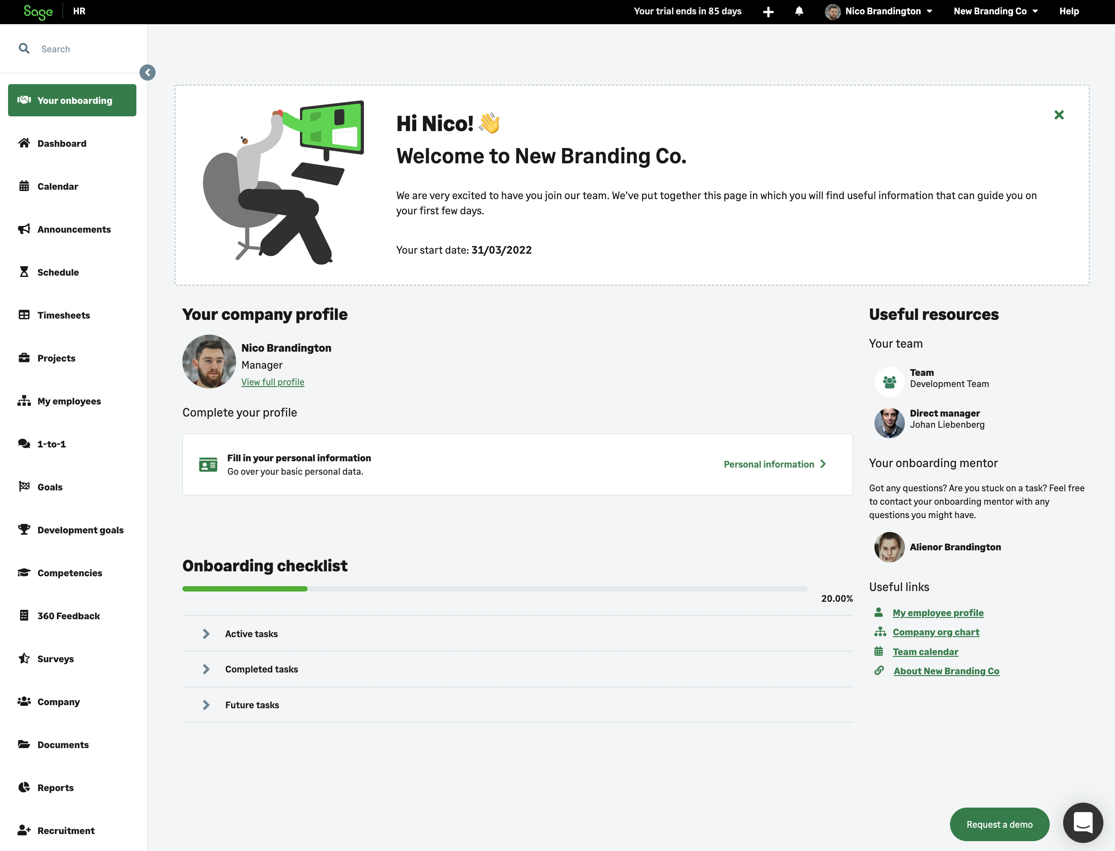Image resolution: width=1115 pixels, height=851 pixels.
Task: Click the collapse sidebar arrow
Action: click(148, 72)
